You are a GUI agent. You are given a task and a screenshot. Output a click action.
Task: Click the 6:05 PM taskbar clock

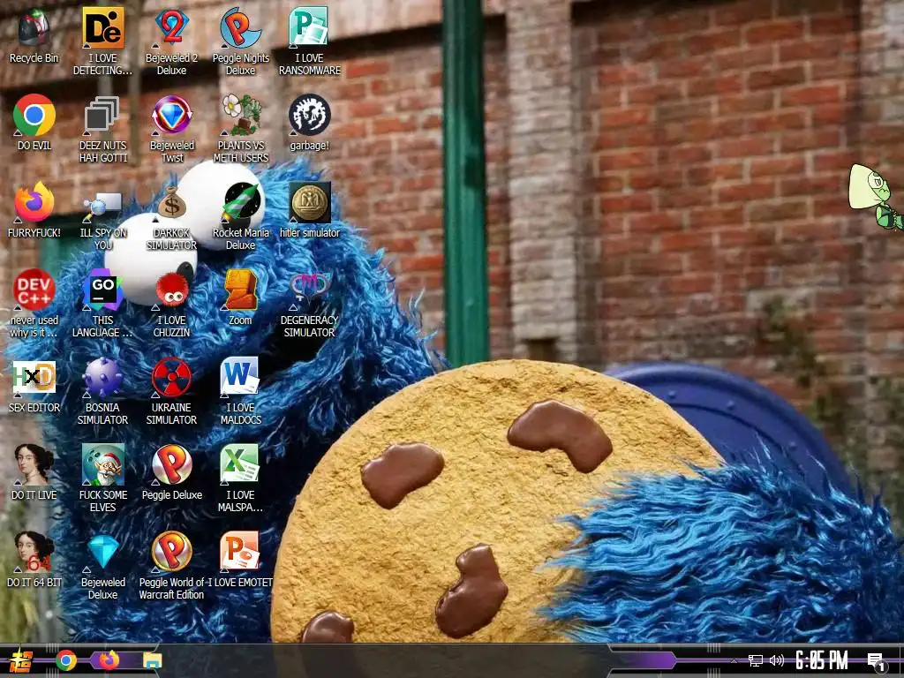(x=822, y=660)
